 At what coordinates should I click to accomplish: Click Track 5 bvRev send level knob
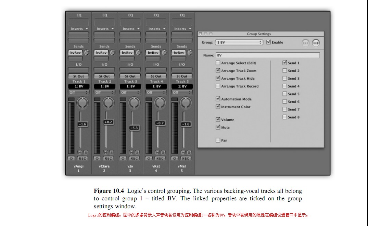coord(190,53)
